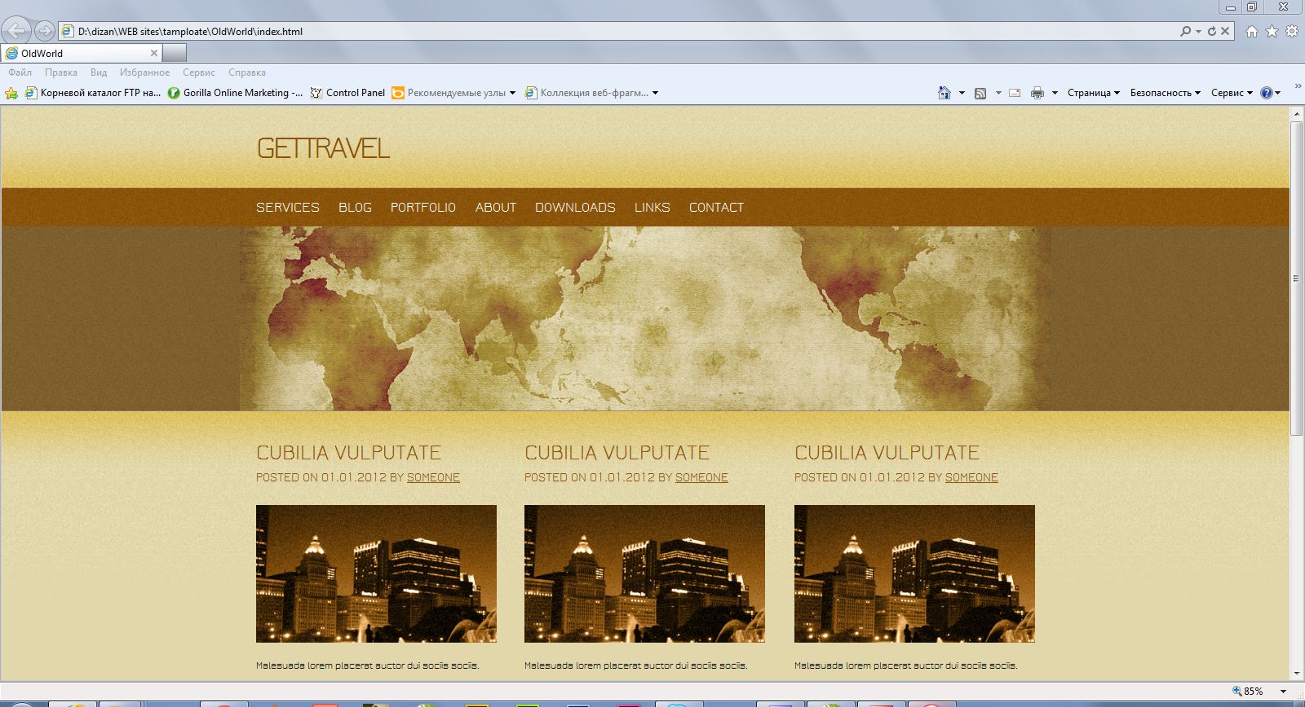Click the vertical scrollbar up arrow
Screen dimensions: 1305x707
click(1297, 115)
